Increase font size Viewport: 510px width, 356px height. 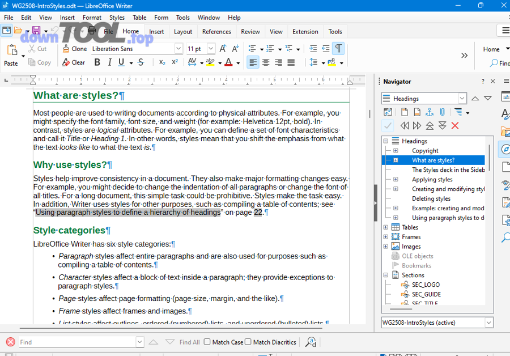point(223,49)
